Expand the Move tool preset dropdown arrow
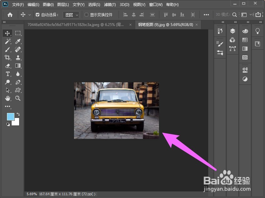Viewport: 265px width, 198px height. pyautogui.click(x=29, y=15)
